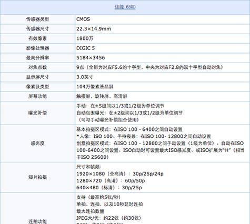Image resolution: width=250 pixels, height=224 pixels.
Task: Click the 于ISO 25600 text line
Action: (92, 157)
